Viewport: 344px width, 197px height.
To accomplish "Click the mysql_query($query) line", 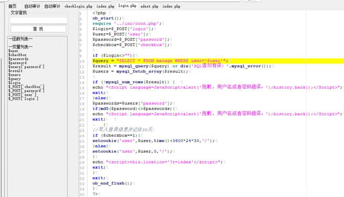I will pos(182,66).
